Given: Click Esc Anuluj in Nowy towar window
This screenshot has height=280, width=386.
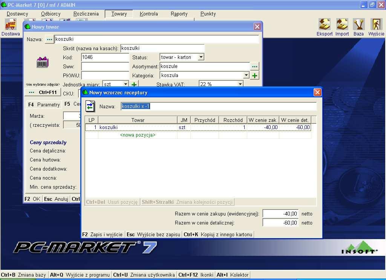Looking at the screenshot, I should (56, 199).
